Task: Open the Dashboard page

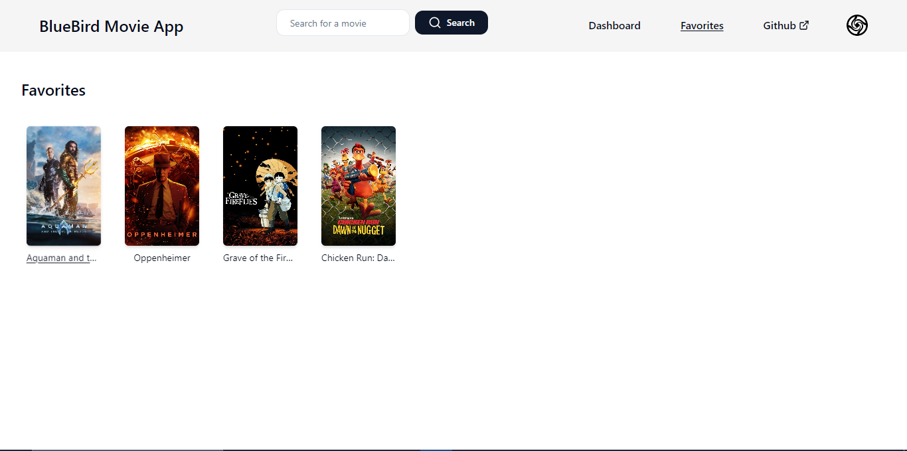Action: click(614, 25)
